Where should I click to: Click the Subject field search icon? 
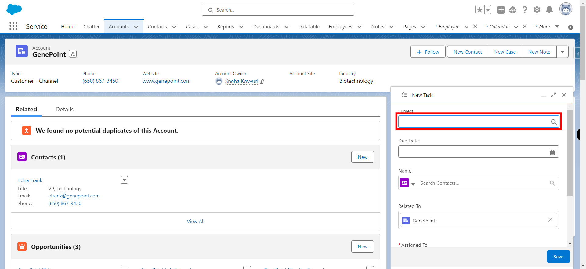point(554,122)
